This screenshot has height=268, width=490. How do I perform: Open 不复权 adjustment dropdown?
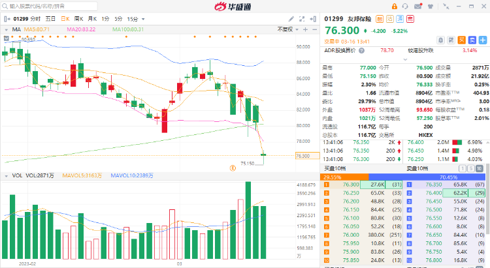coord(288,29)
